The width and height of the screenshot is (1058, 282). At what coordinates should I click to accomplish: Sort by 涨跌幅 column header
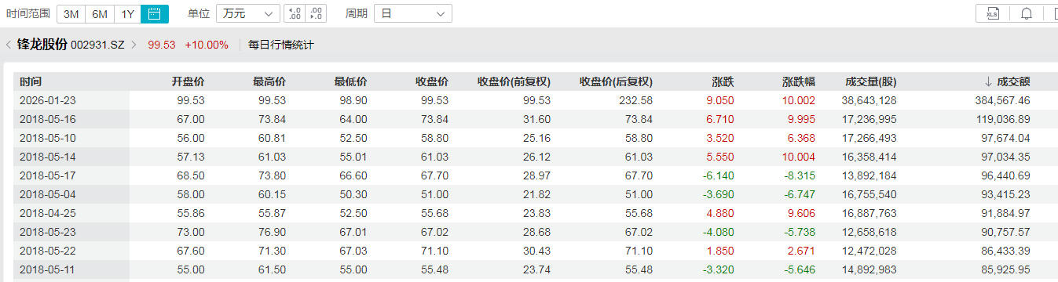click(799, 81)
